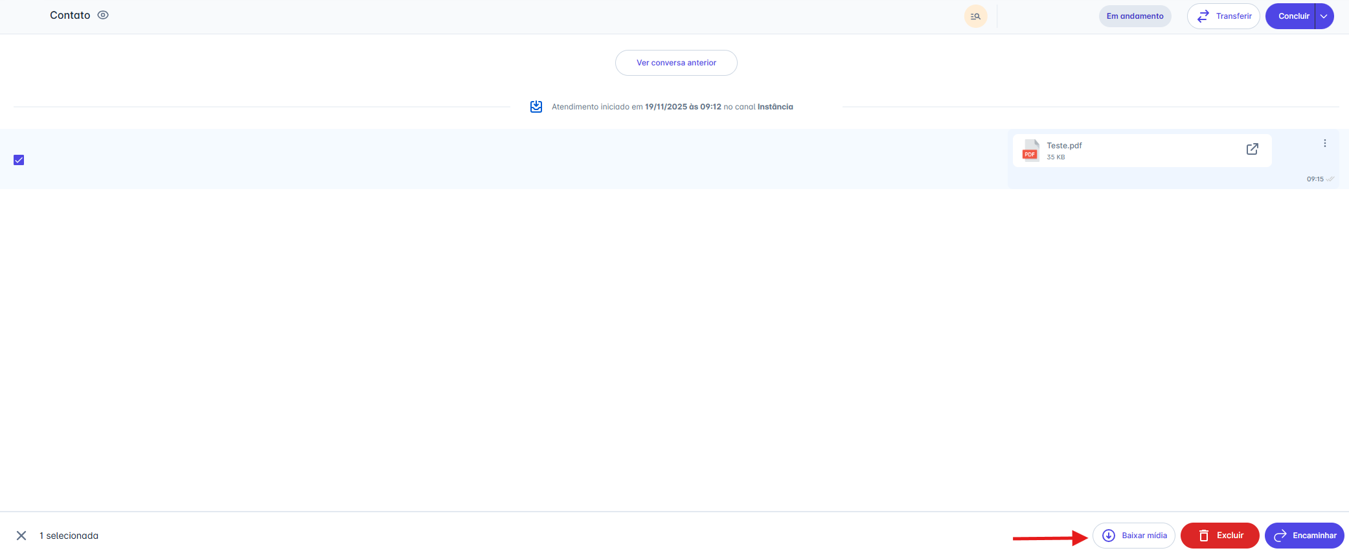
Task: Click the Concluir button
Action: (1291, 16)
